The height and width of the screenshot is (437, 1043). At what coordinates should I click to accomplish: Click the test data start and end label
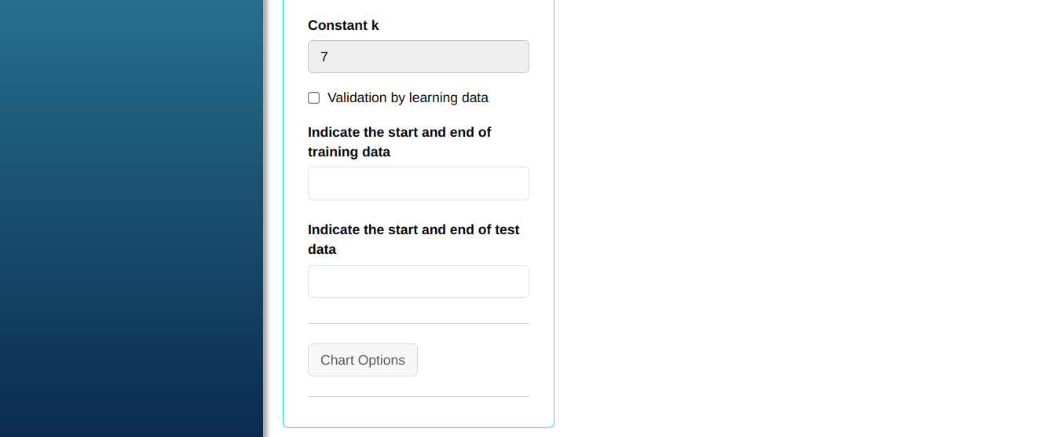click(x=413, y=239)
